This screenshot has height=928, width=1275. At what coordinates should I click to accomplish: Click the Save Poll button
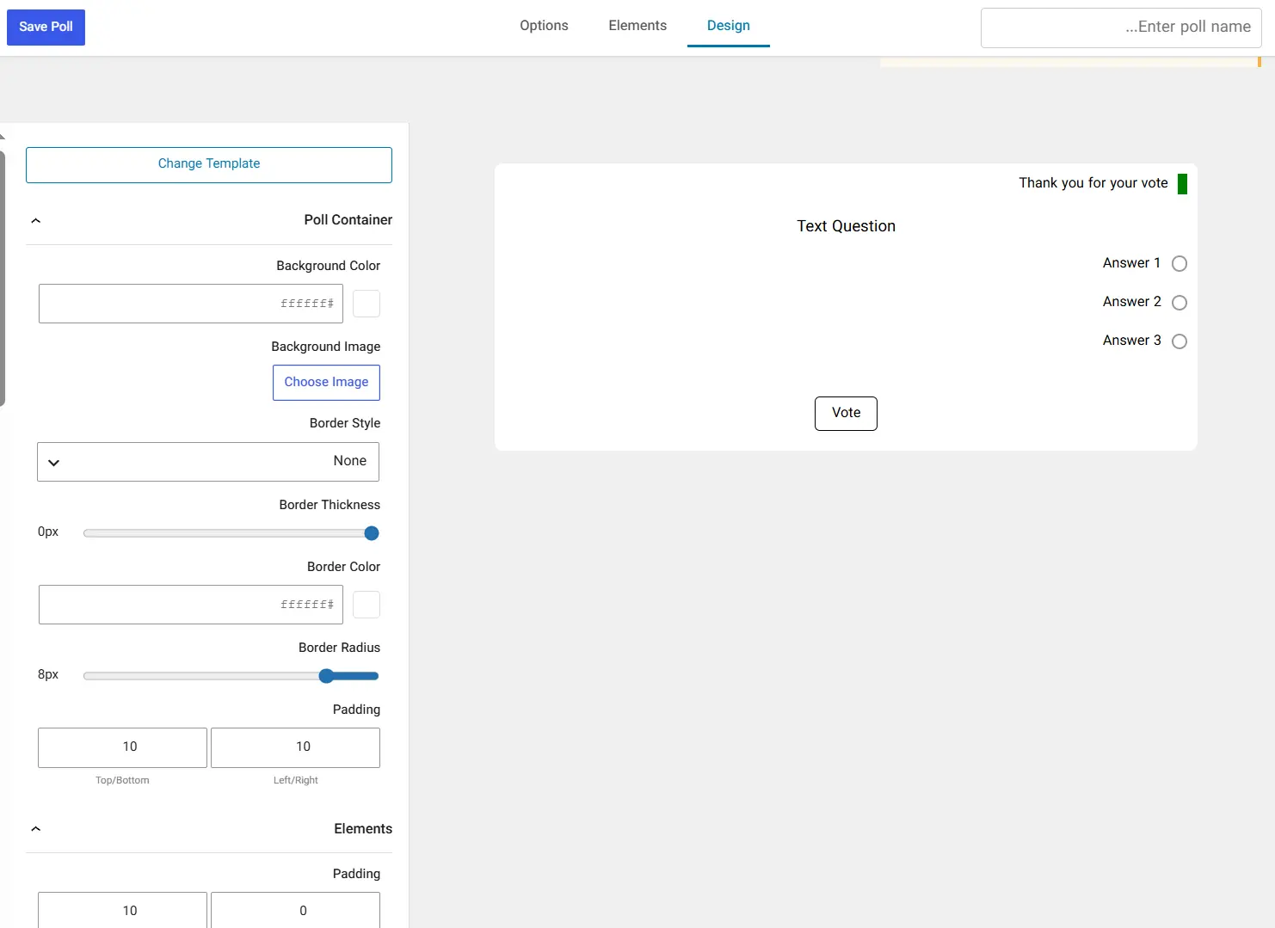(46, 27)
